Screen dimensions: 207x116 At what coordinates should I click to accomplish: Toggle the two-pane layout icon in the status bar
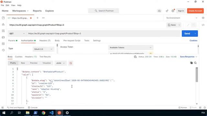point(200,108)
